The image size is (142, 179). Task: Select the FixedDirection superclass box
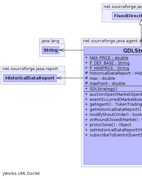[127, 16]
